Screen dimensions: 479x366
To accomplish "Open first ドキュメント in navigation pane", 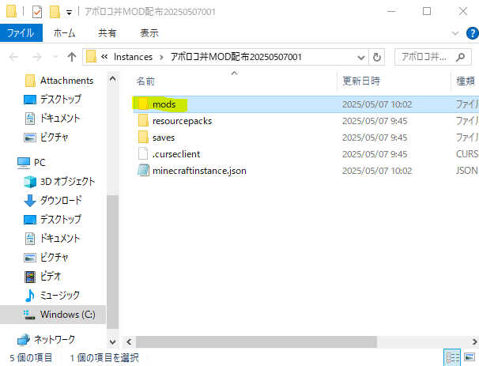I will coord(60,119).
